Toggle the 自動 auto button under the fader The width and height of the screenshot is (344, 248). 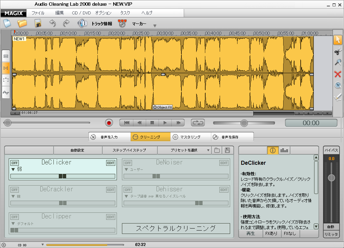point(331,227)
